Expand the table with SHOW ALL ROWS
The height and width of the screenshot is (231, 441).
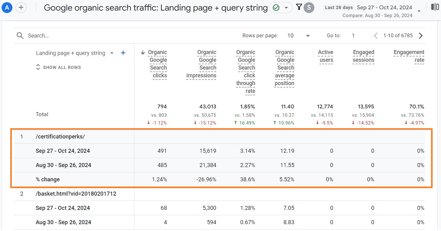(x=58, y=67)
